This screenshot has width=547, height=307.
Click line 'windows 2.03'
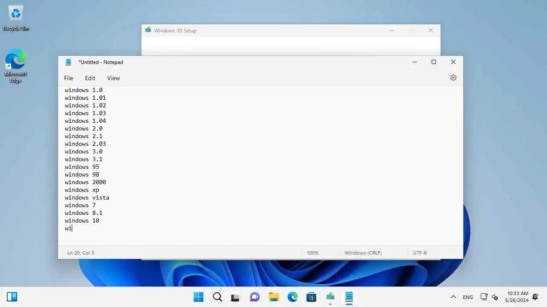click(85, 144)
